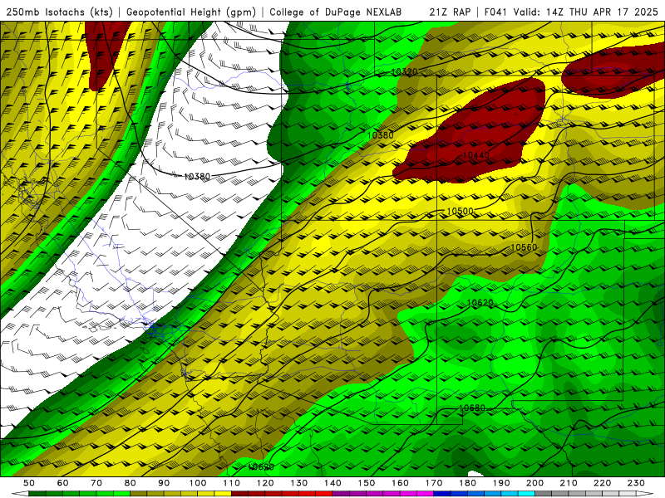Click the legend value 70
Image resolution: width=665 pixels, height=498 pixels.
(x=96, y=483)
